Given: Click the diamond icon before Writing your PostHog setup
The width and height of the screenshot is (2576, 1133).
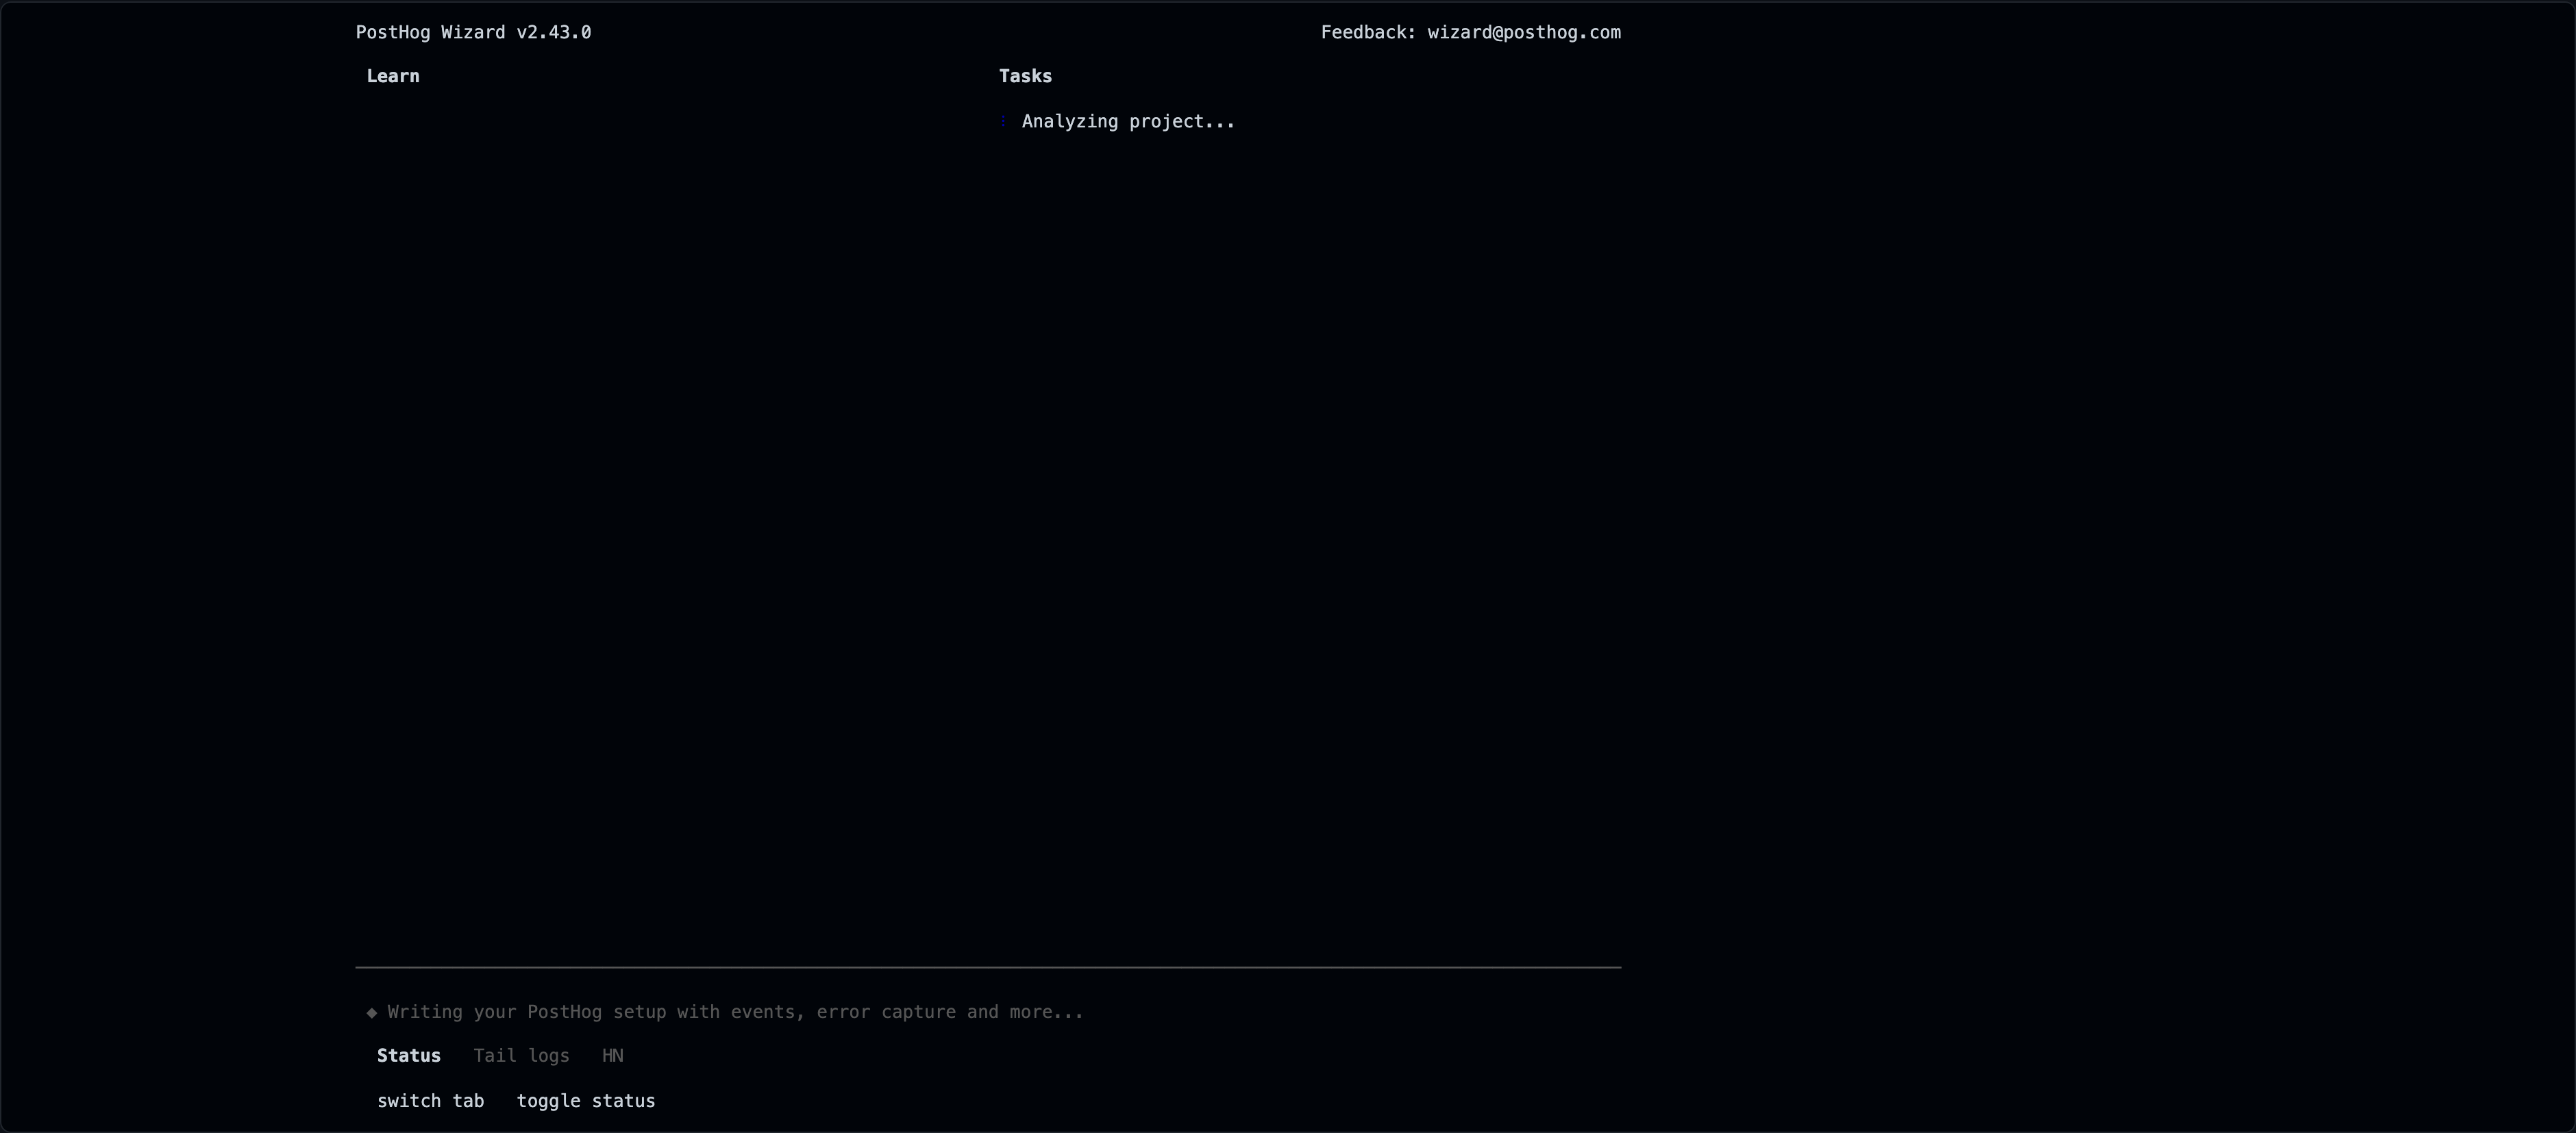Looking at the screenshot, I should (x=372, y=1013).
